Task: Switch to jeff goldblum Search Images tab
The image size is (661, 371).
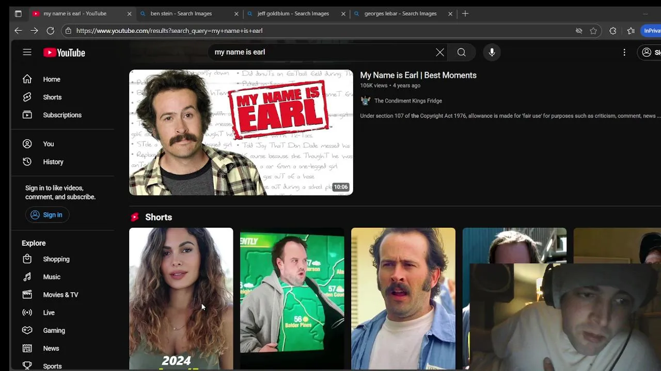Action: pyautogui.click(x=295, y=14)
